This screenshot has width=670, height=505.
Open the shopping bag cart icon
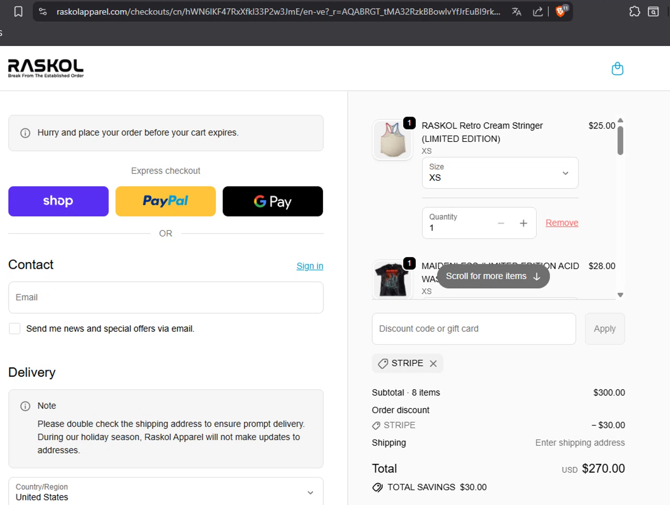coord(617,69)
